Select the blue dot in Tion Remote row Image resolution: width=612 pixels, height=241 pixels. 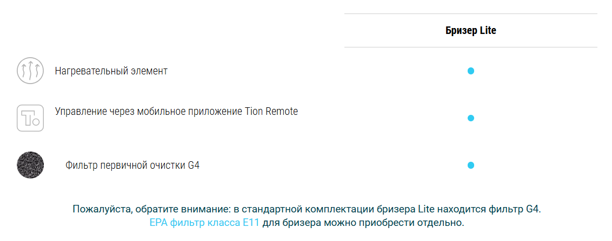click(x=471, y=118)
